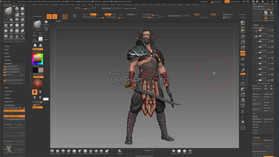Expand the Samples section

click(8, 56)
